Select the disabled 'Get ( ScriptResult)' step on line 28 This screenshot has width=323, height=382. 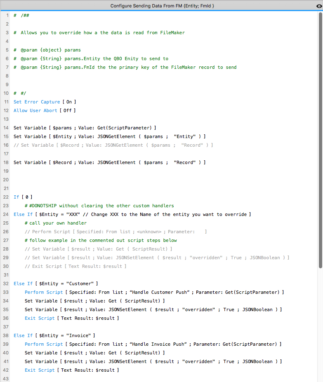98,249
